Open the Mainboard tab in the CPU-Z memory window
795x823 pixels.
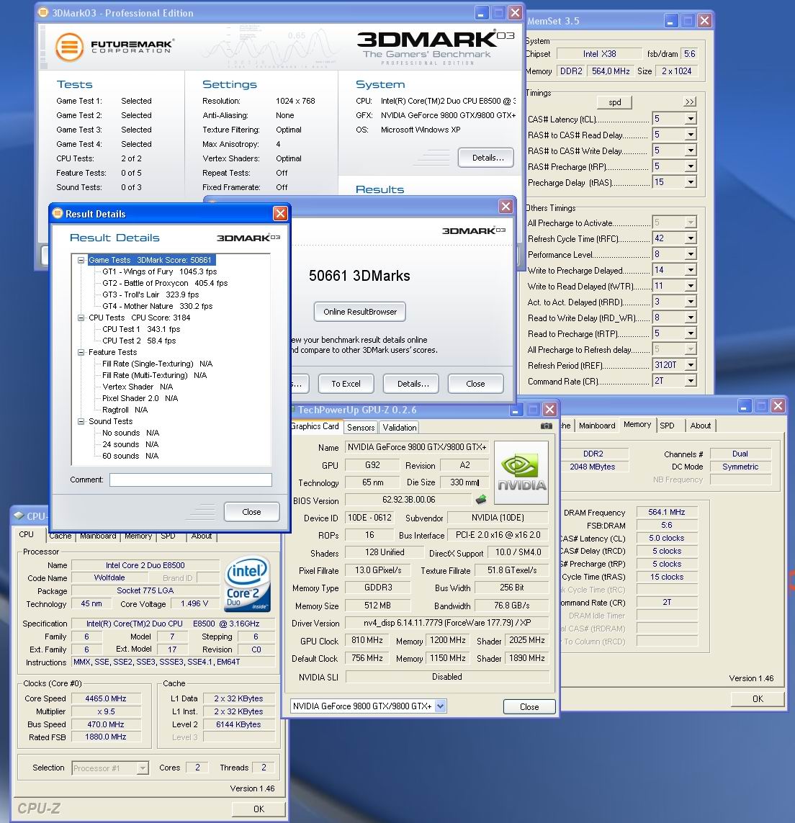pyautogui.click(x=597, y=426)
